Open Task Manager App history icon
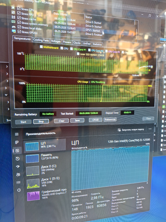 click(18, 159)
